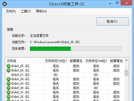Open the 文件(F) menu
The height and width of the screenshot is (101, 134).
(x=11, y=11)
